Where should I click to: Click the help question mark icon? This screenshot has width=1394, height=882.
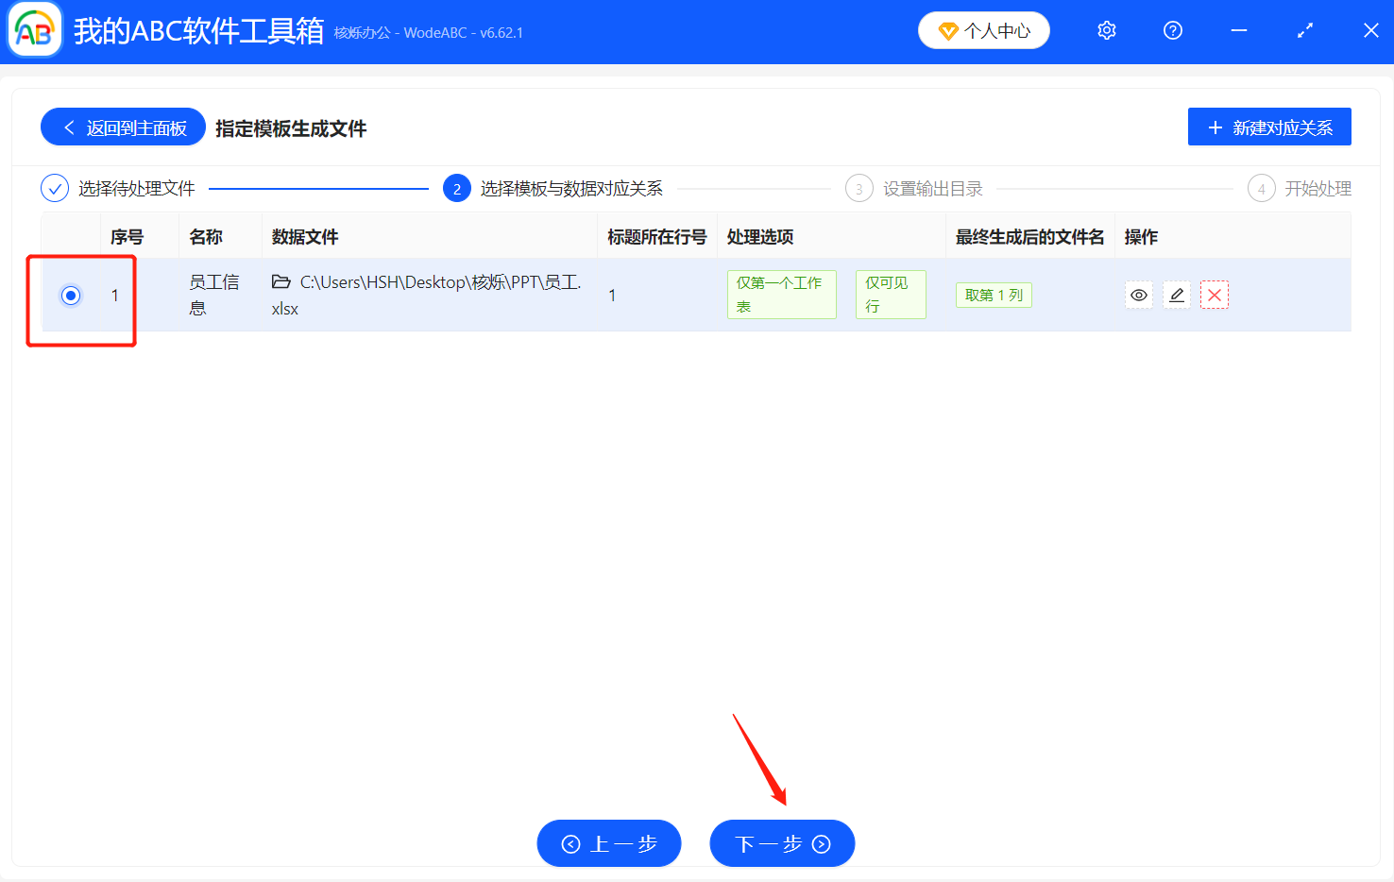point(1172,30)
